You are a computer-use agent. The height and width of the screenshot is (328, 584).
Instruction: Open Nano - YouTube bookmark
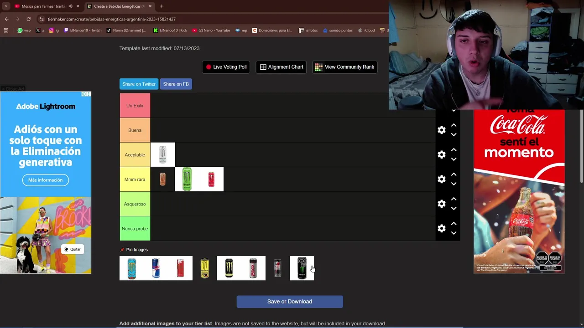(211, 31)
